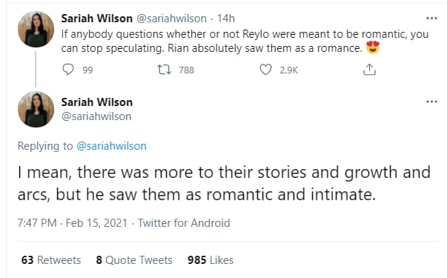
Task: Open the three-dot menu on the first tweet
Action: pos(431,19)
